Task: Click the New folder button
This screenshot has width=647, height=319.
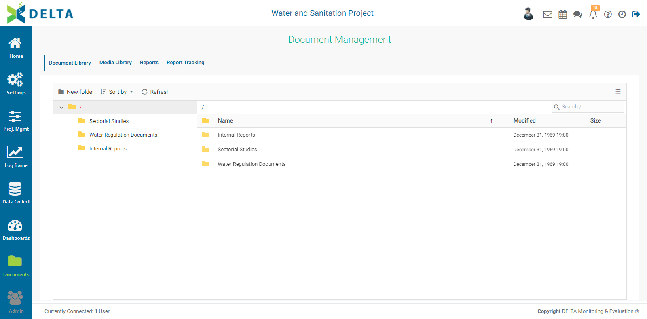Action: (76, 92)
